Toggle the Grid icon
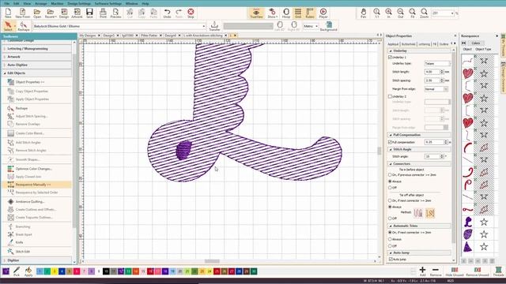Image resolution: width=506 pixels, height=284 pixels. [298, 13]
